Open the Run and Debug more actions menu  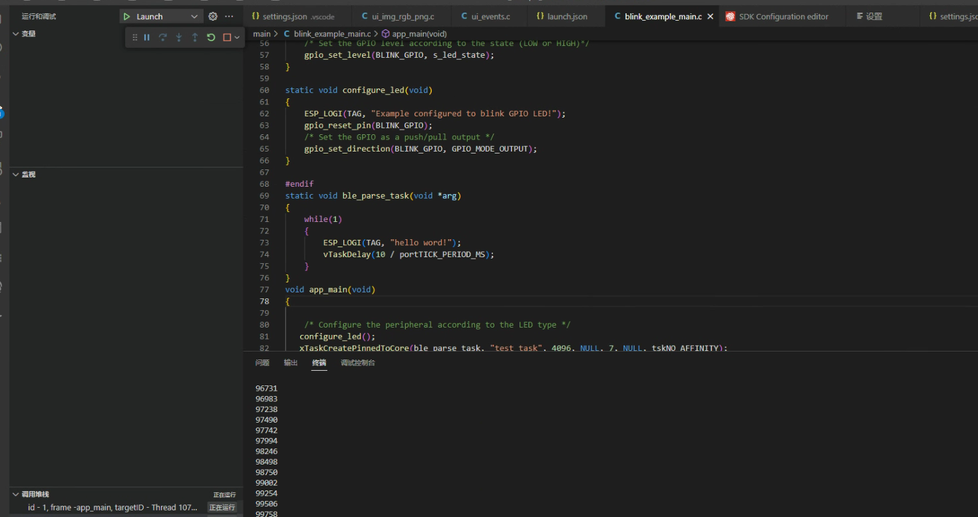coord(229,17)
